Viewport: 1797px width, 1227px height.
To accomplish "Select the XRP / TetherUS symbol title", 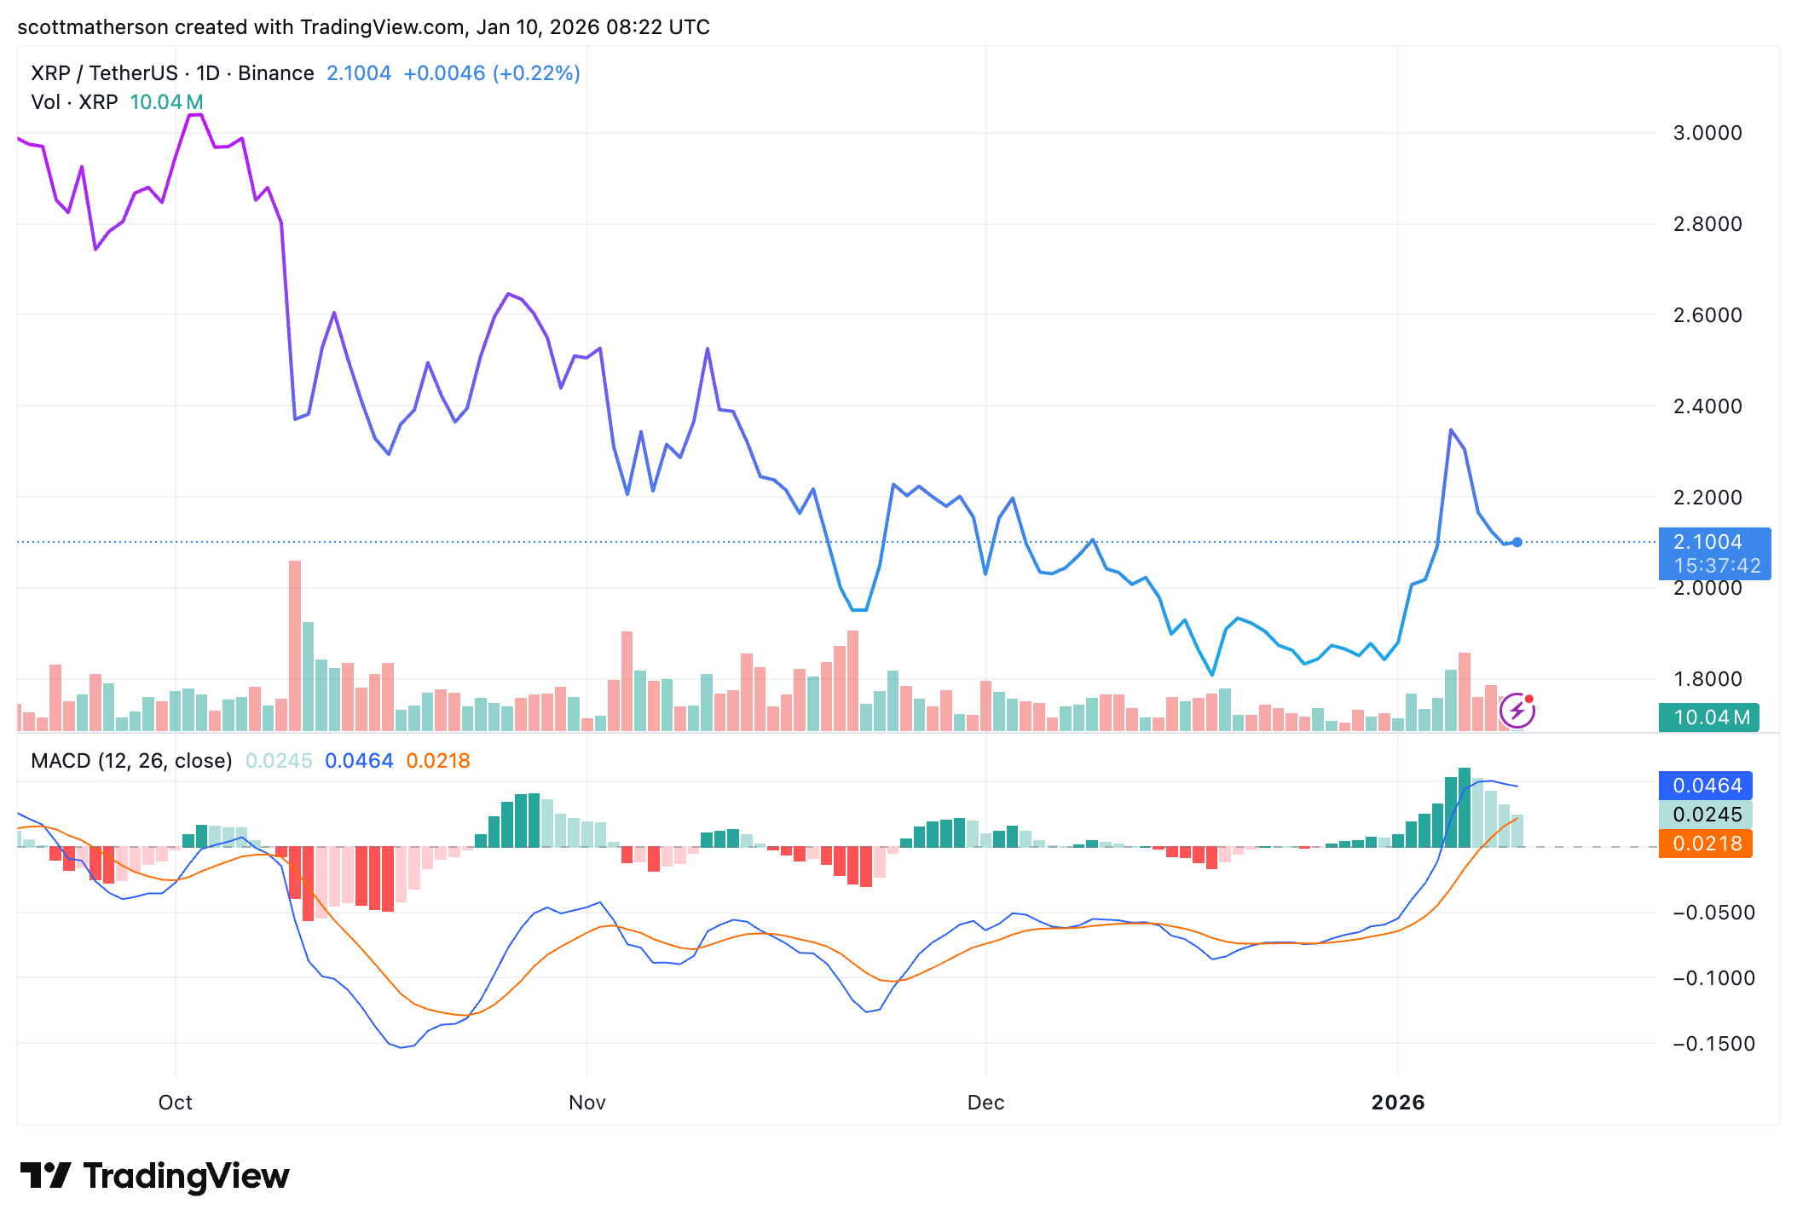I will [x=172, y=73].
